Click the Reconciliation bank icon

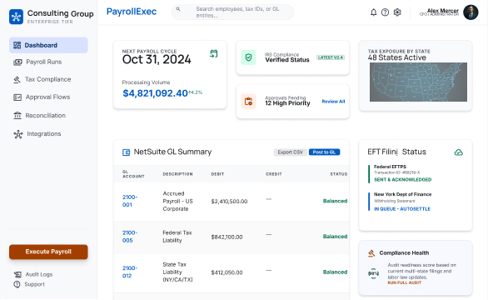(x=17, y=116)
